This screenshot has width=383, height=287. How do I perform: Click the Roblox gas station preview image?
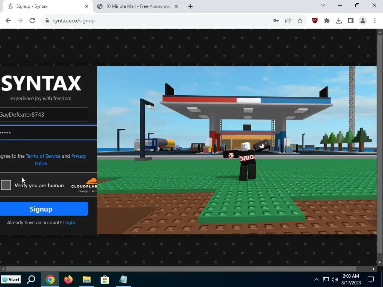click(237, 150)
